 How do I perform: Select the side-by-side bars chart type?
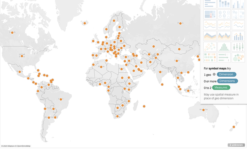tap(238, 4)
